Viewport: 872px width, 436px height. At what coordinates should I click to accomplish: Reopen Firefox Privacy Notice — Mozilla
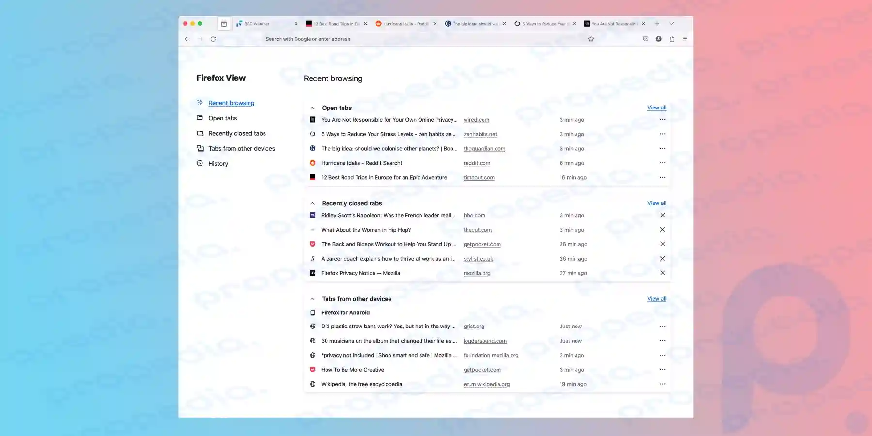360,273
